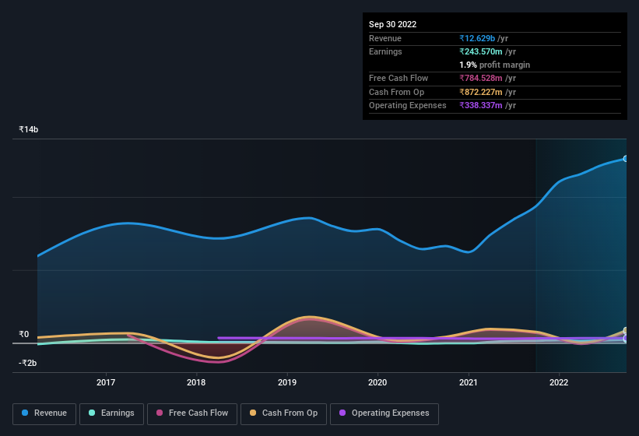The width and height of the screenshot is (639, 436).
Task: Toggle the Cash From Op legend button
Action: [x=283, y=413]
